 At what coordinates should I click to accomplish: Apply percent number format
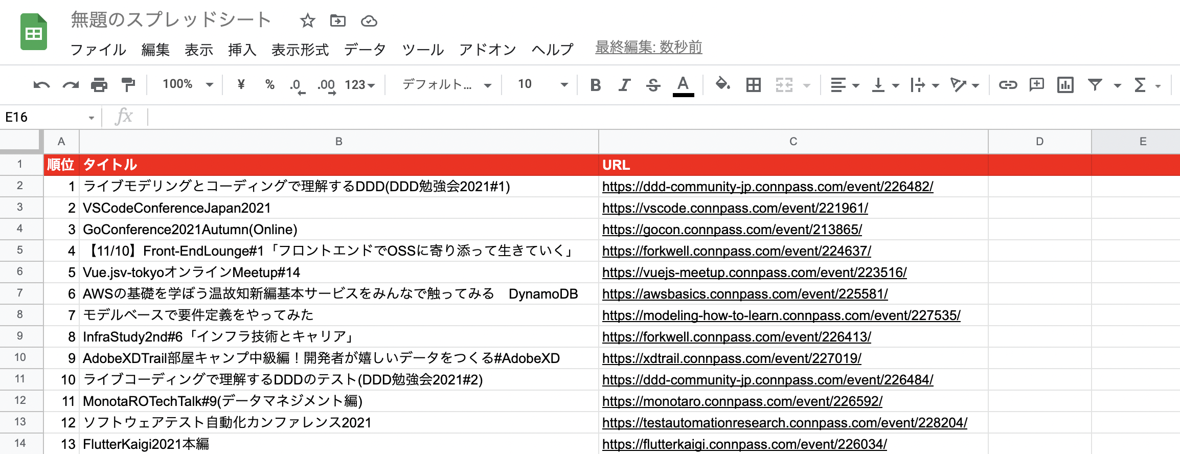[270, 84]
